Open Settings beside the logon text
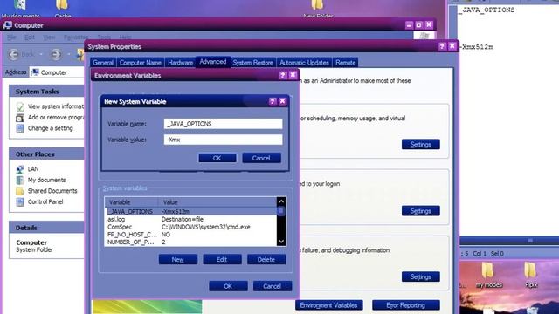The image size is (559, 314). point(421,211)
